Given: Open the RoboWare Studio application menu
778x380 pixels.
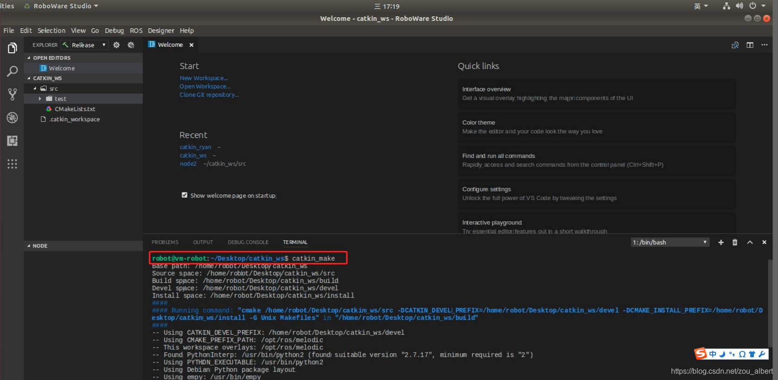Looking at the screenshot, I should [61, 6].
